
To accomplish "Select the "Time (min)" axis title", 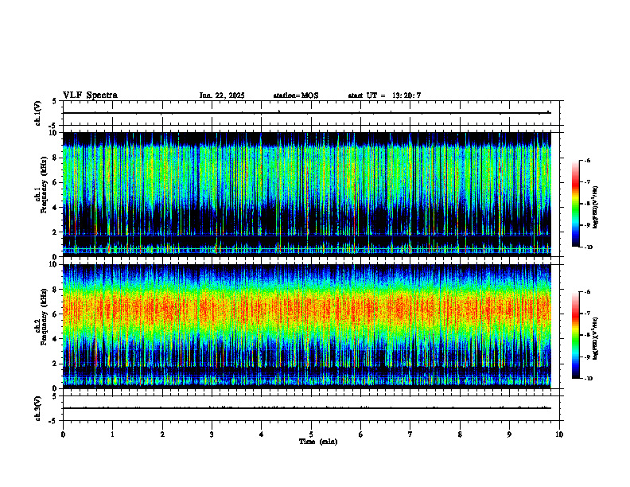I will pos(318,442).
